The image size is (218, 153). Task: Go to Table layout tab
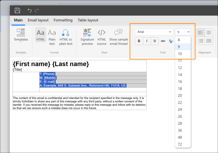click(x=88, y=20)
